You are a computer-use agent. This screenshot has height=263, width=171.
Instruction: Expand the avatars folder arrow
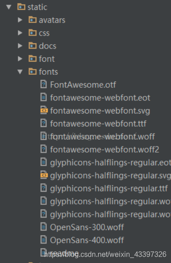point(20,20)
